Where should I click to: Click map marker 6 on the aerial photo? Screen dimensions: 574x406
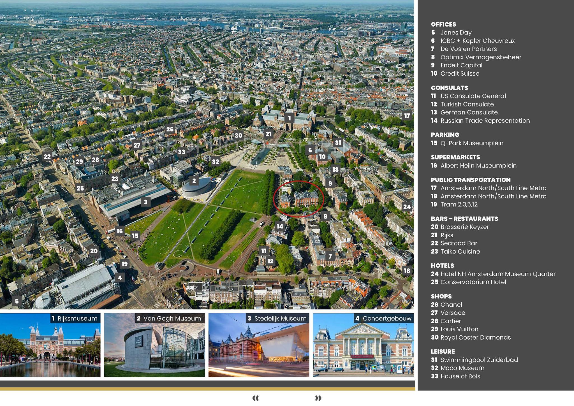click(x=310, y=150)
